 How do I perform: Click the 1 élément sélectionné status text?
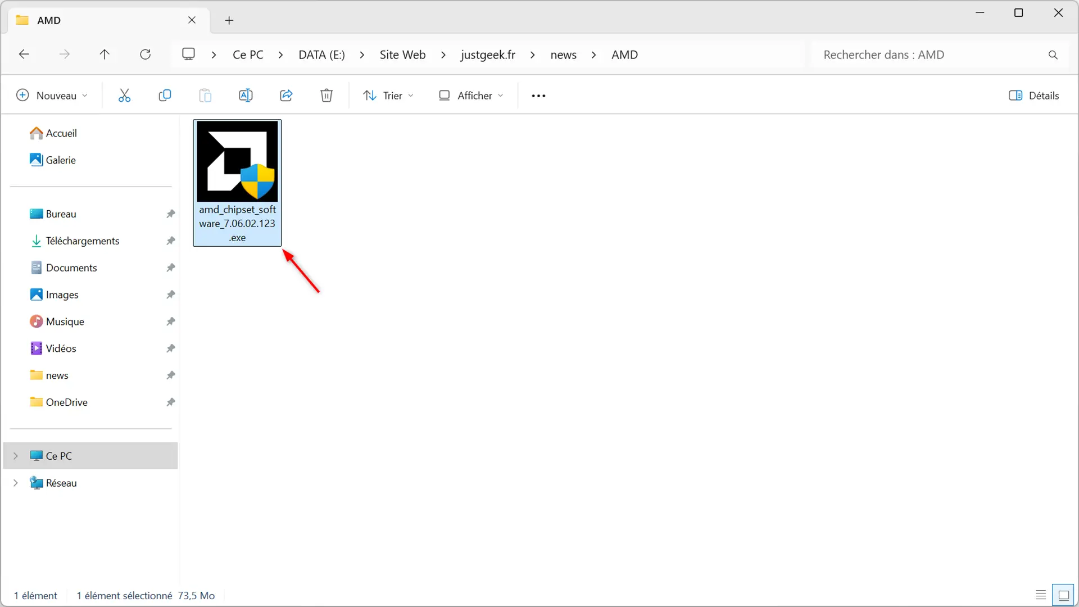pyautogui.click(x=124, y=595)
